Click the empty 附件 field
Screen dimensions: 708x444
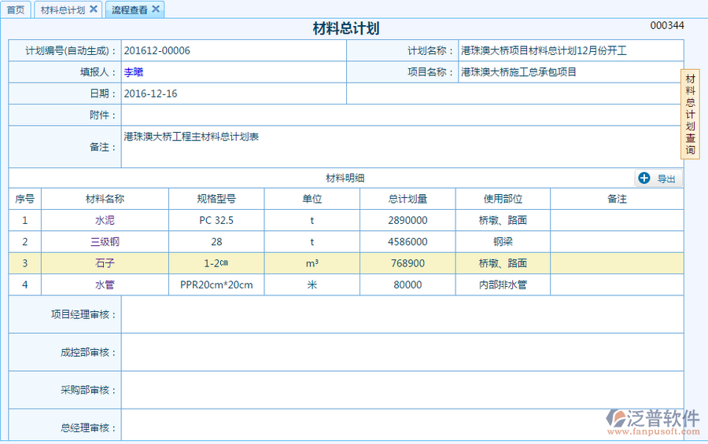tap(402, 115)
